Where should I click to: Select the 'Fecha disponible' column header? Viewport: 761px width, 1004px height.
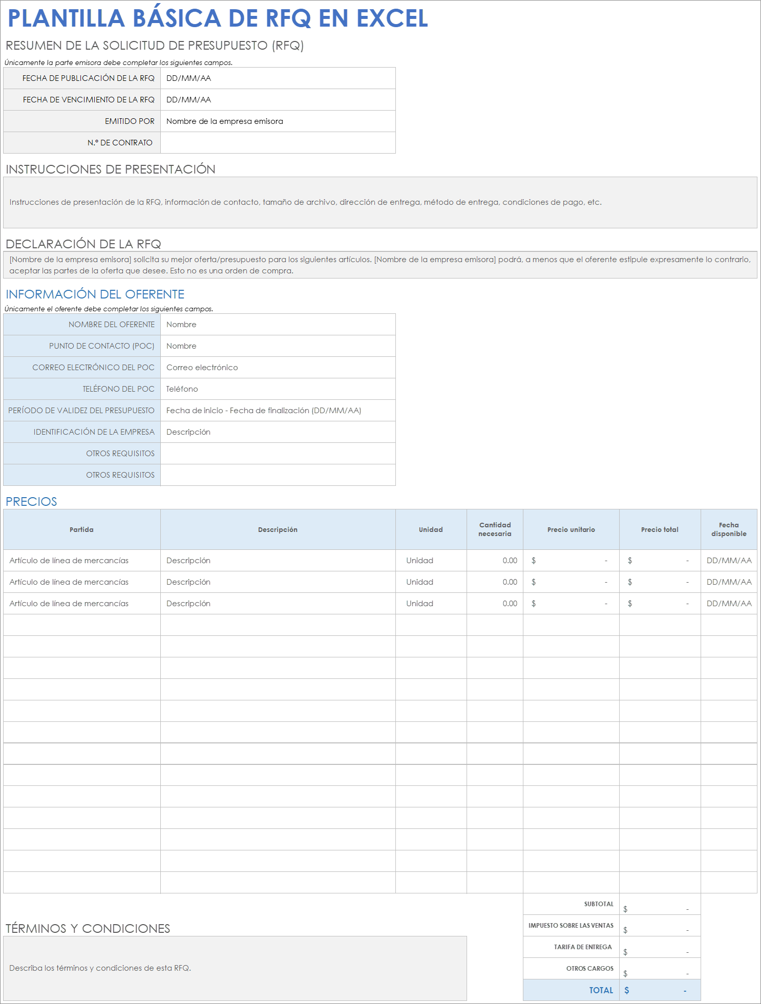point(729,530)
